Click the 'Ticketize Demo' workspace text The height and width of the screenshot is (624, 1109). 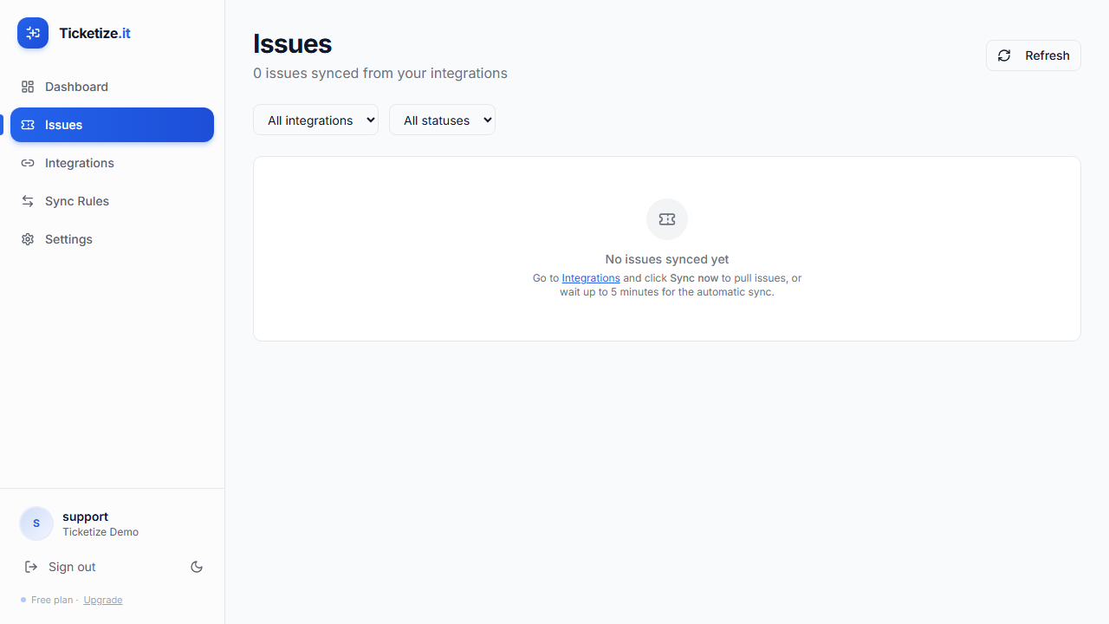(101, 532)
